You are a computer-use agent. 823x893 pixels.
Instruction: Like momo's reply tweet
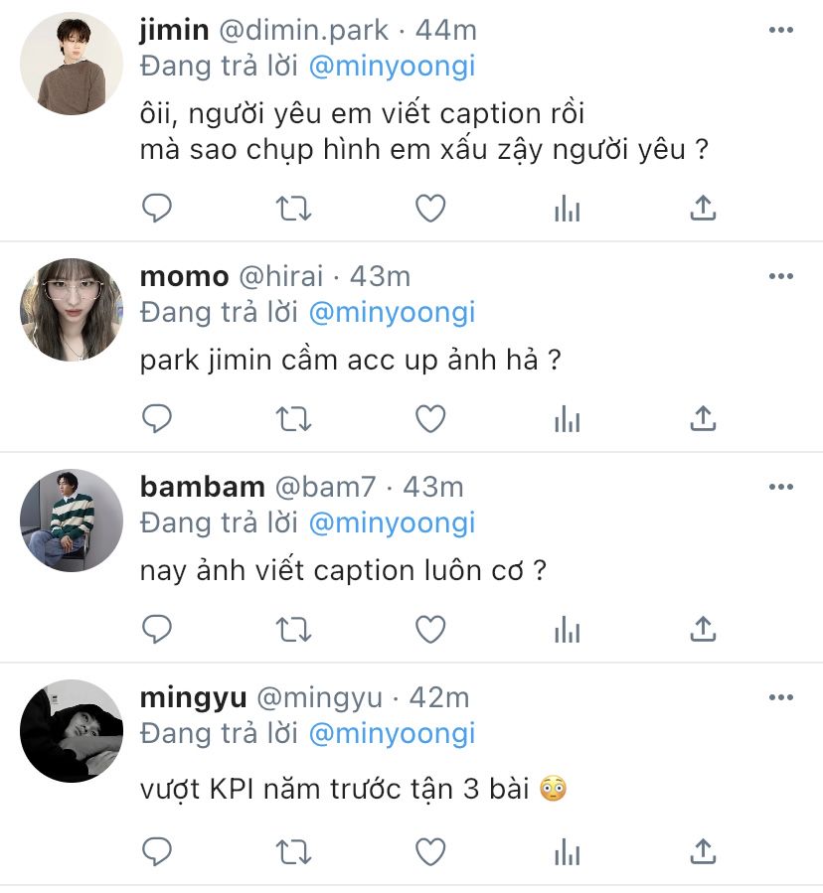point(430,418)
